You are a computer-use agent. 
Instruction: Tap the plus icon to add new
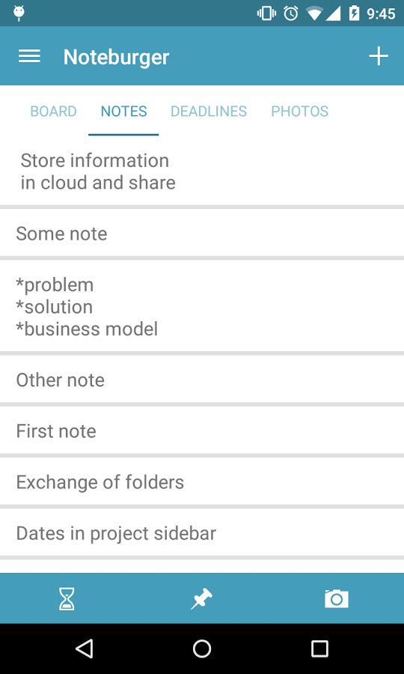(379, 56)
